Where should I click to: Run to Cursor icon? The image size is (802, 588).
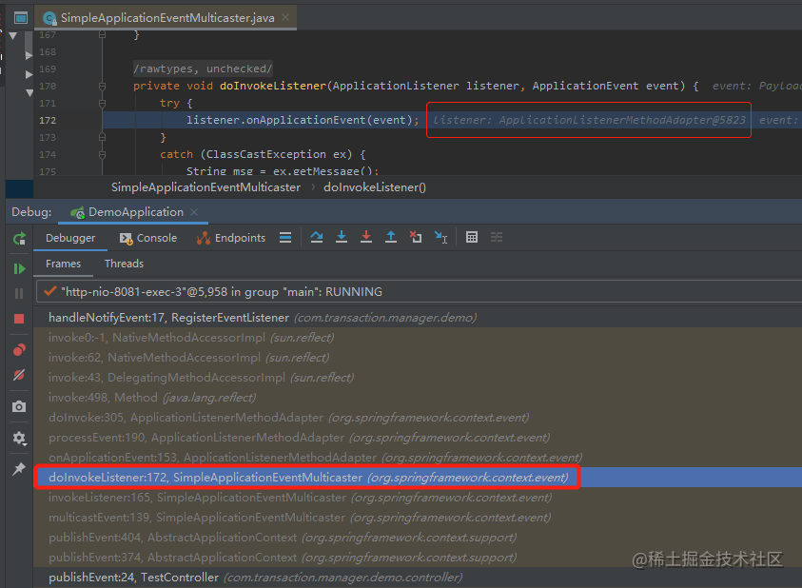pyautogui.click(x=440, y=237)
